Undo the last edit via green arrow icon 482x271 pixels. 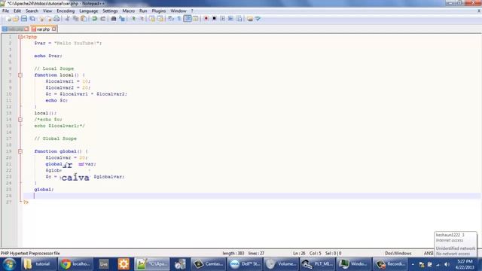coord(95,19)
